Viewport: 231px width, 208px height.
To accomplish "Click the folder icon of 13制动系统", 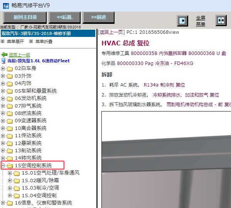I will [10, 151].
